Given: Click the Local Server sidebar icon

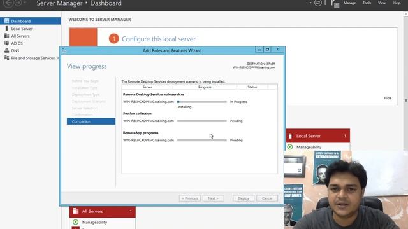Looking at the screenshot, I should (x=7, y=28).
